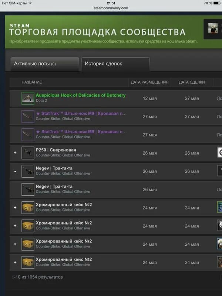Click the steamcommunity.com address bar

pyautogui.click(x=111, y=8)
